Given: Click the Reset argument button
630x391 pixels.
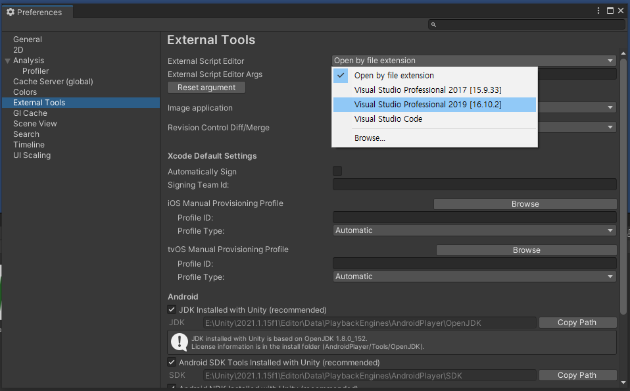Looking at the screenshot, I should (206, 88).
